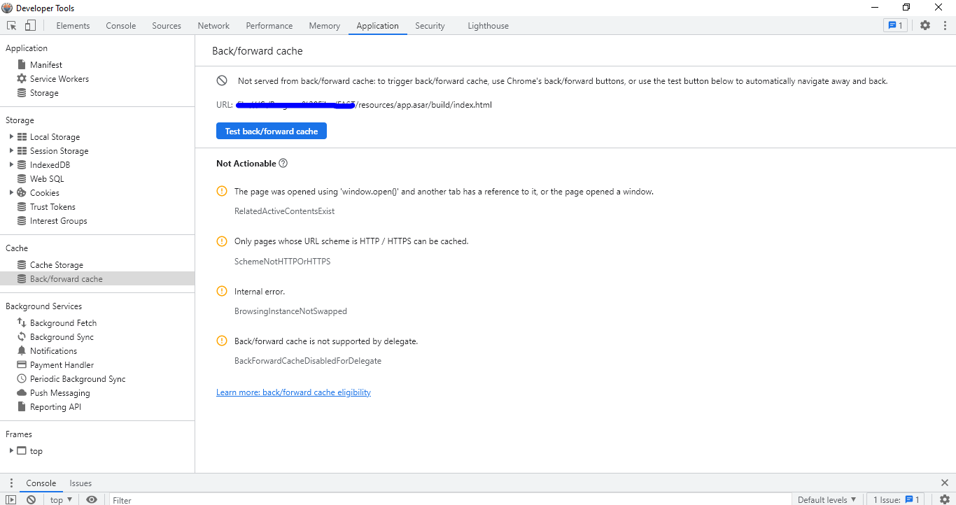This screenshot has height=505, width=956.
Task: Open the customize DevTools three-dot menu
Action: pyautogui.click(x=946, y=24)
